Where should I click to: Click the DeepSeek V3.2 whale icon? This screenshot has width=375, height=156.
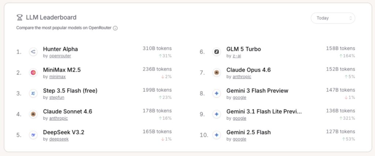(33, 135)
